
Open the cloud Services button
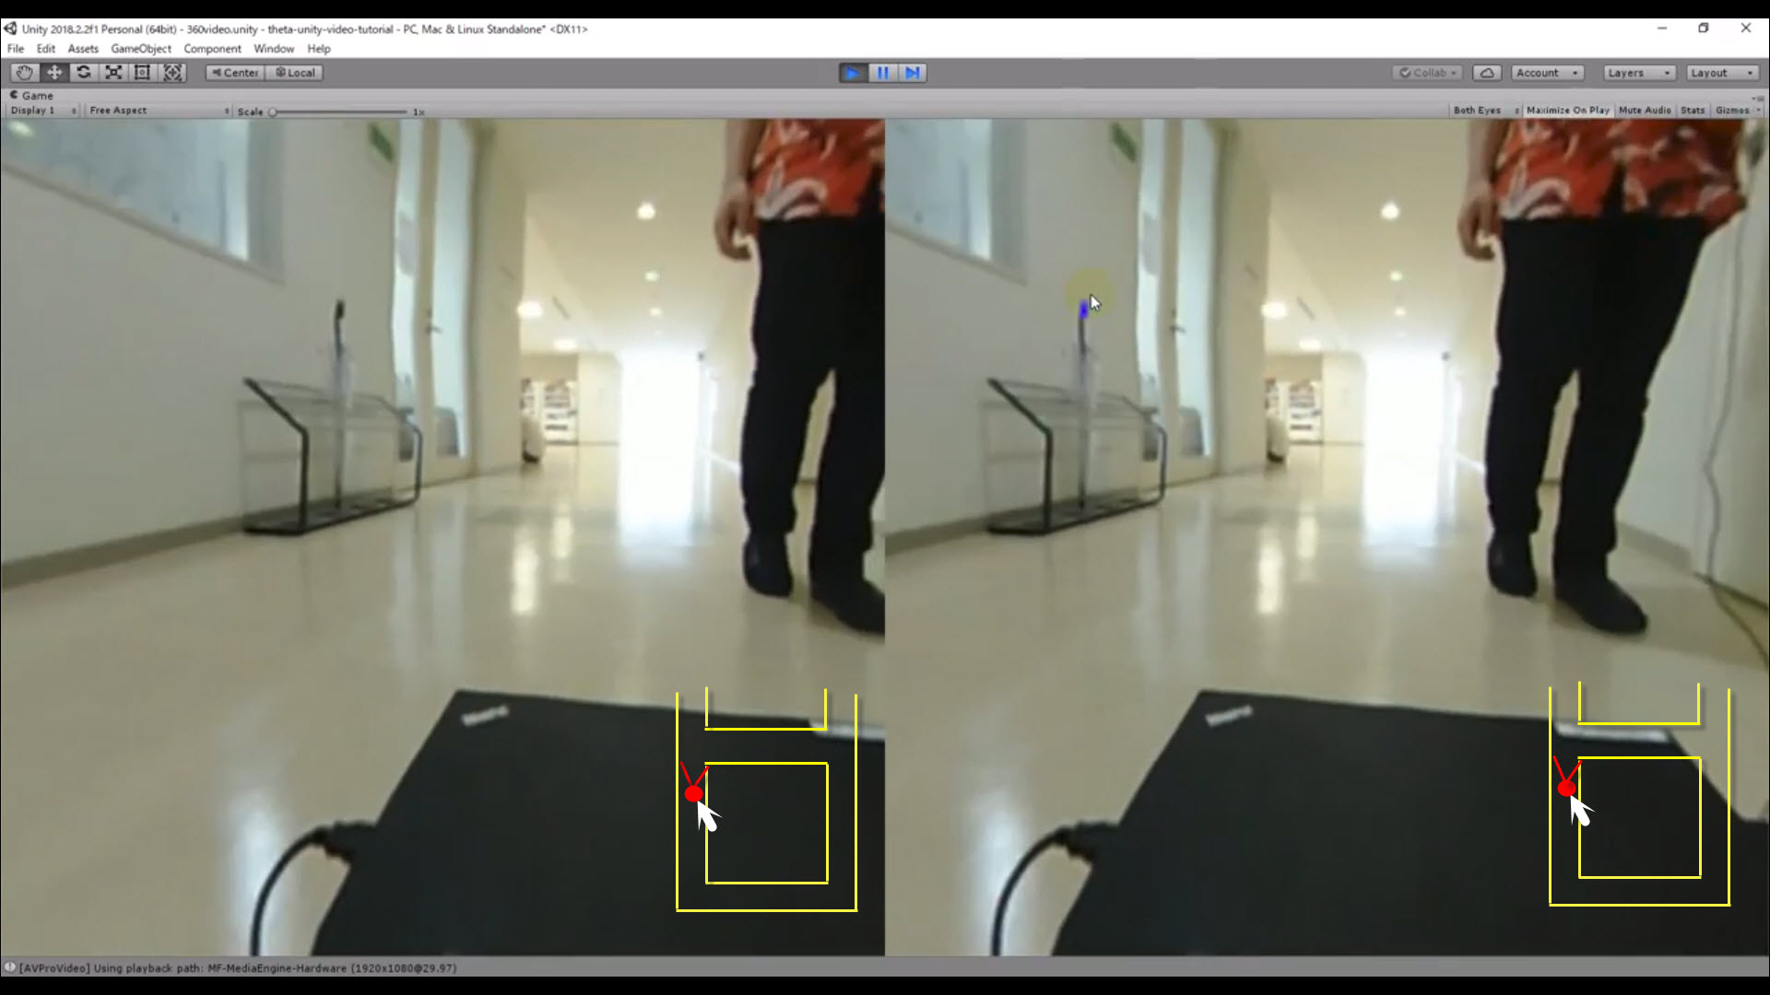tap(1487, 73)
